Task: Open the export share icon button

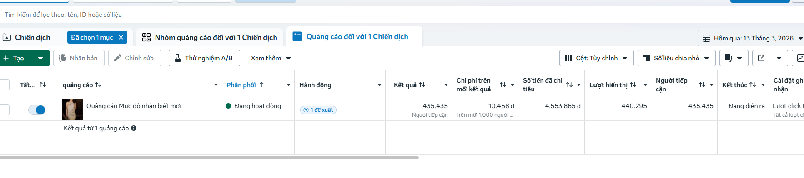Action: (x=761, y=58)
